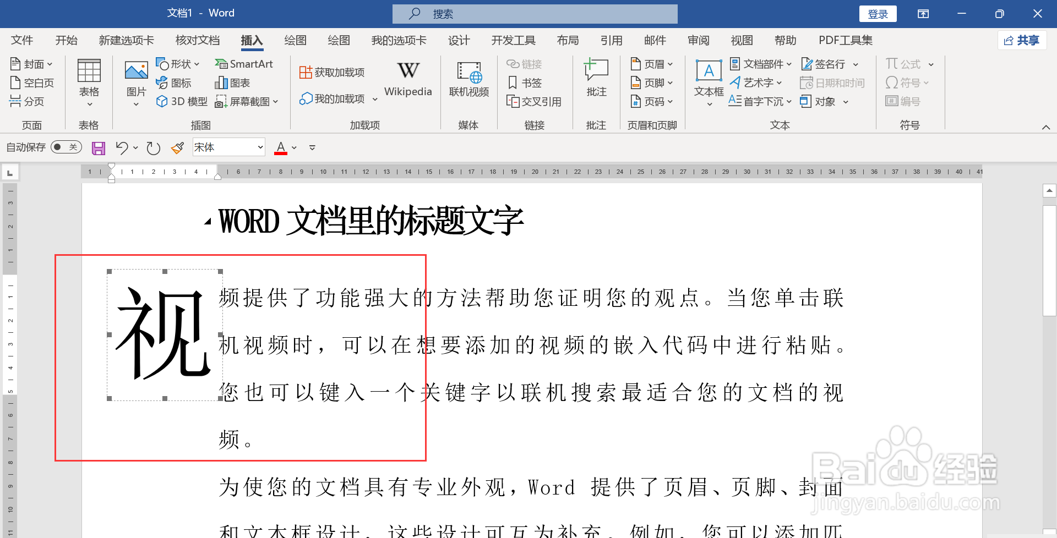Insert icons (图标)

point(173,83)
